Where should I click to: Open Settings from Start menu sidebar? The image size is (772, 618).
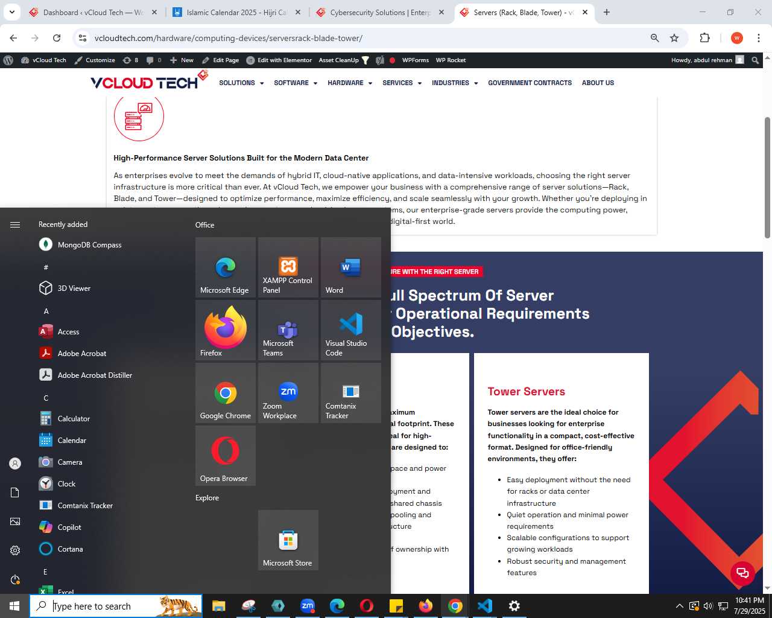click(x=15, y=550)
